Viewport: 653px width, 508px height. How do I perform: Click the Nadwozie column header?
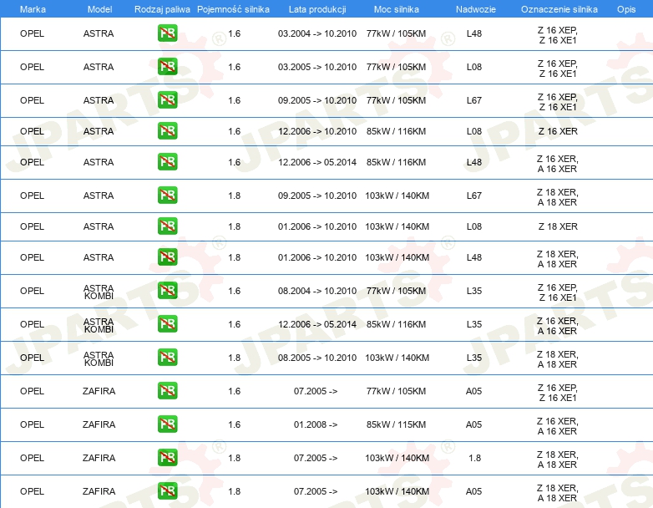[x=473, y=8]
